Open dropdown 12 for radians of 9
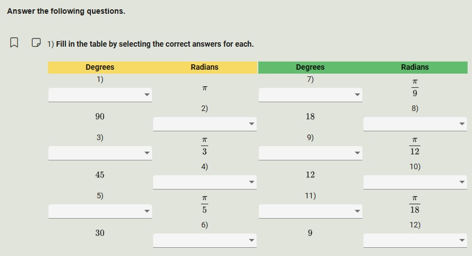 pos(415,240)
